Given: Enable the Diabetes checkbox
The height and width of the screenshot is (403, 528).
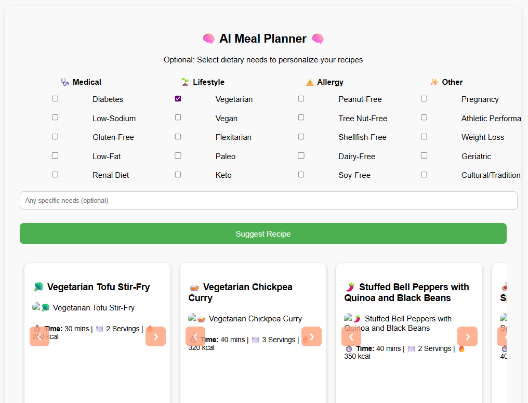Looking at the screenshot, I should coord(55,98).
